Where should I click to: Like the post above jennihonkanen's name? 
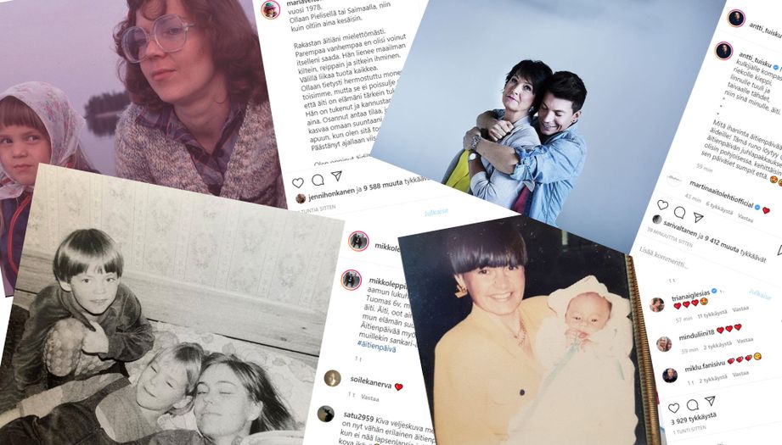click(298, 183)
